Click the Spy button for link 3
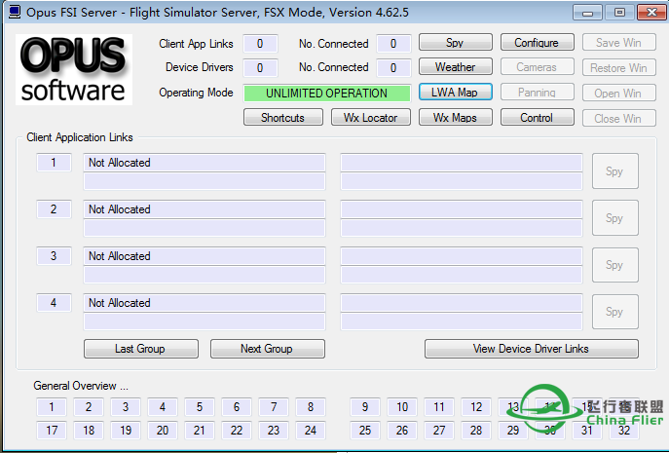The image size is (669, 453). [615, 265]
